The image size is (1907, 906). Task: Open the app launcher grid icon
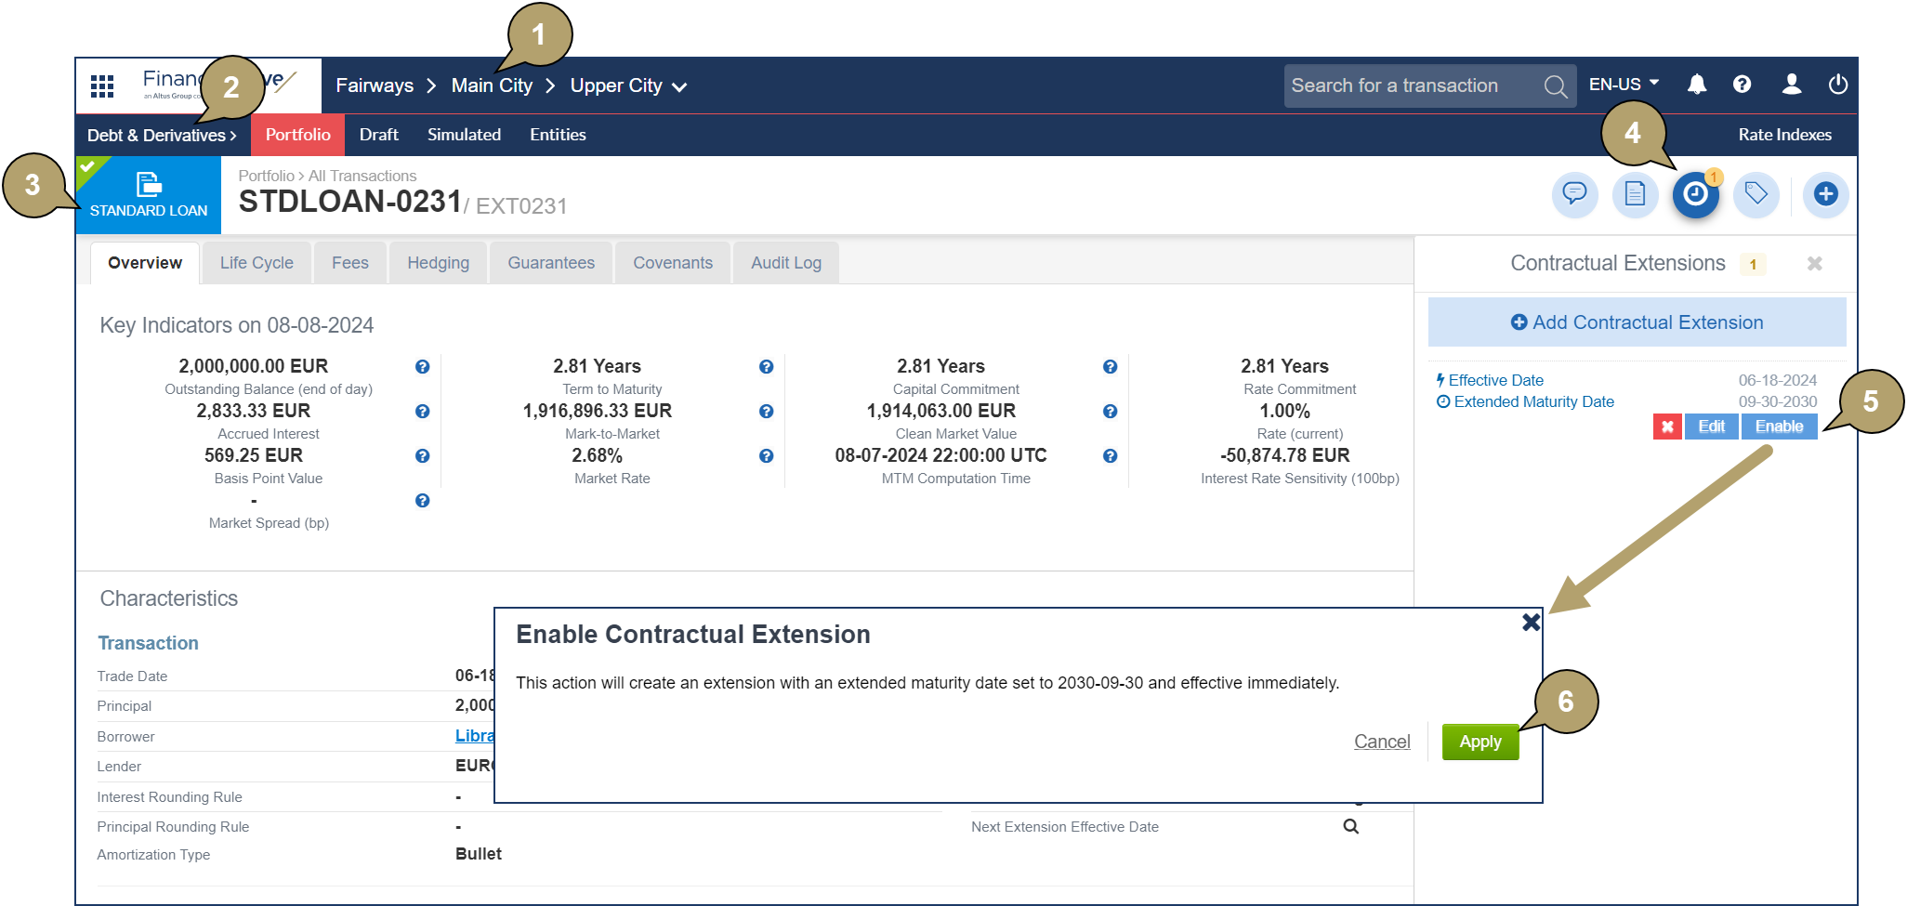(102, 86)
